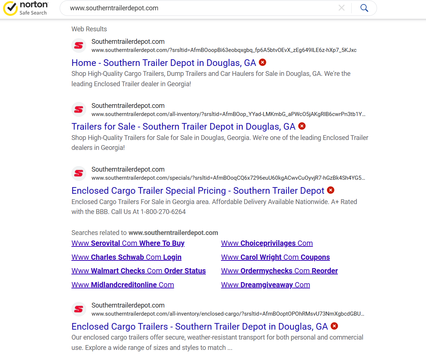Screen dimensions: 426x358
Task: Click the favicon of the first search result
Action: click(78, 46)
